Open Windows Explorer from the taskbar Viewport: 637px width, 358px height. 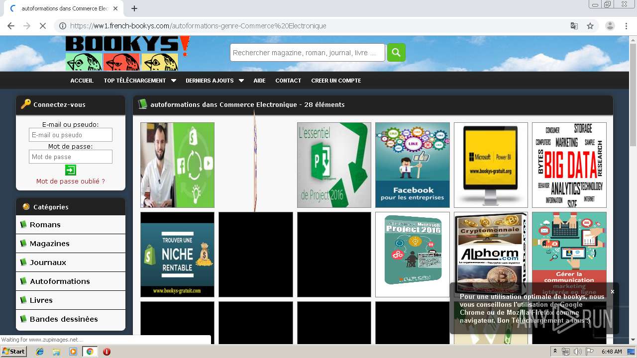point(56,352)
